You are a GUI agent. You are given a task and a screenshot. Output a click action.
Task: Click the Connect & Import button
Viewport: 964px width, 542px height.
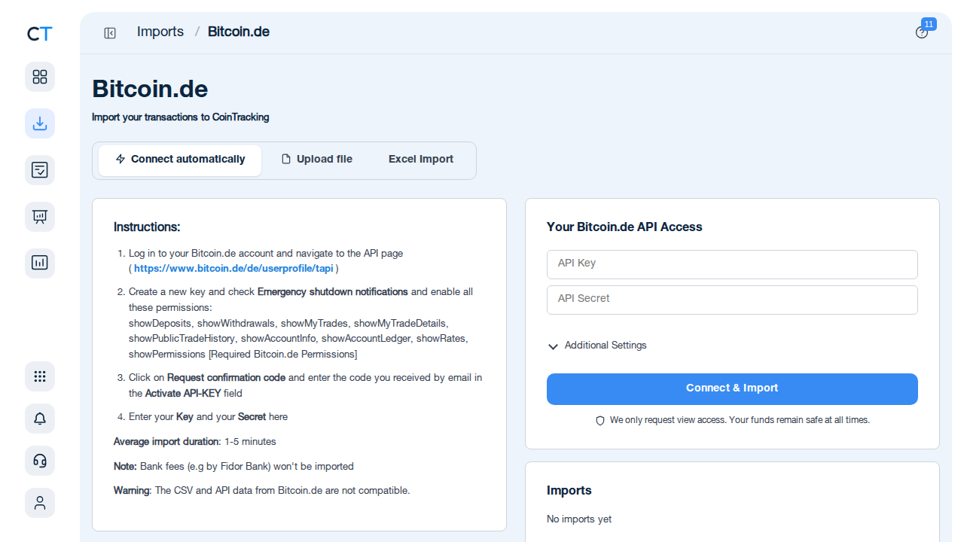click(732, 389)
